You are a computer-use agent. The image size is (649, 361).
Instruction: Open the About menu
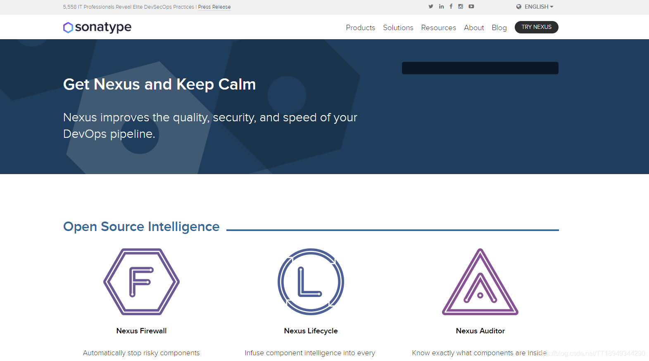[474, 28]
